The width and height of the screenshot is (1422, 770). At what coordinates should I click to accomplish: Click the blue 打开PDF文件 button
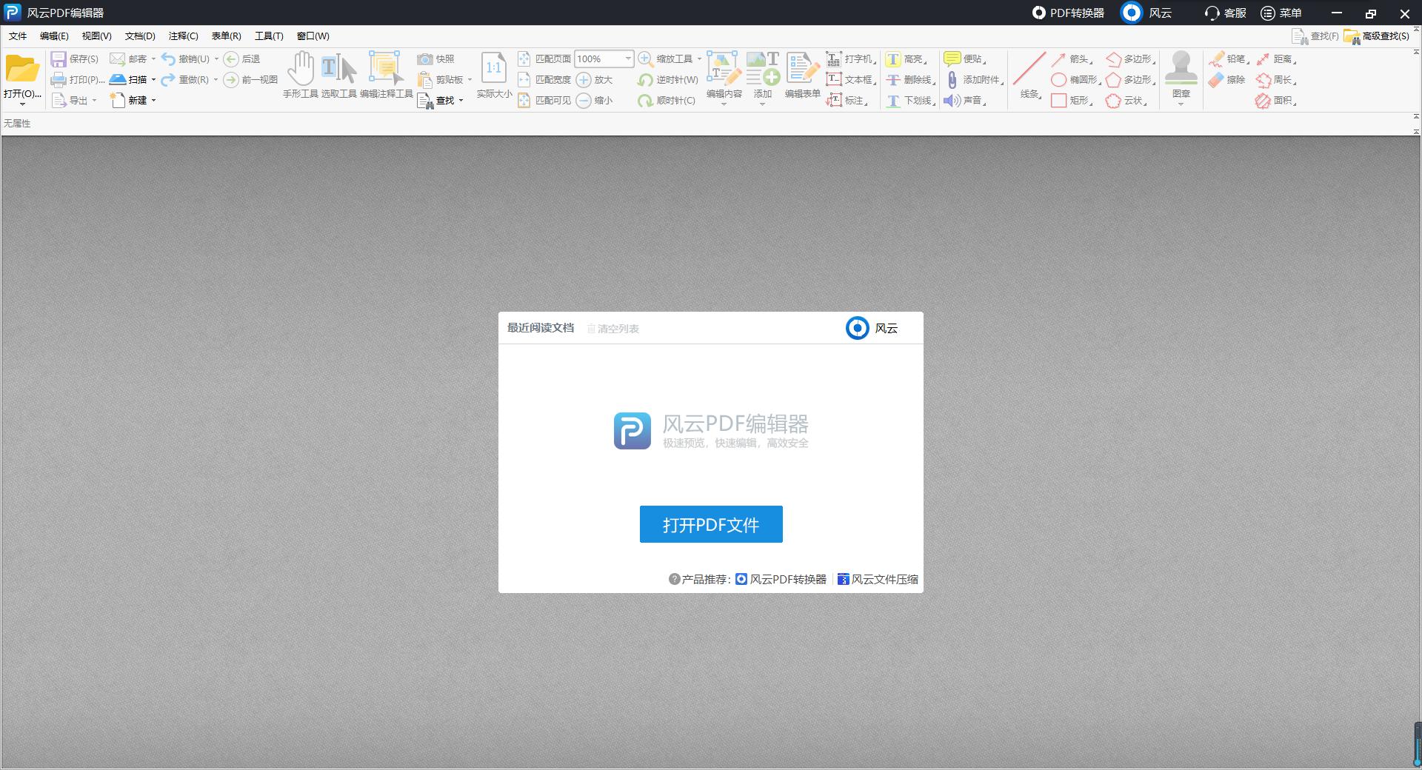tap(711, 524)
